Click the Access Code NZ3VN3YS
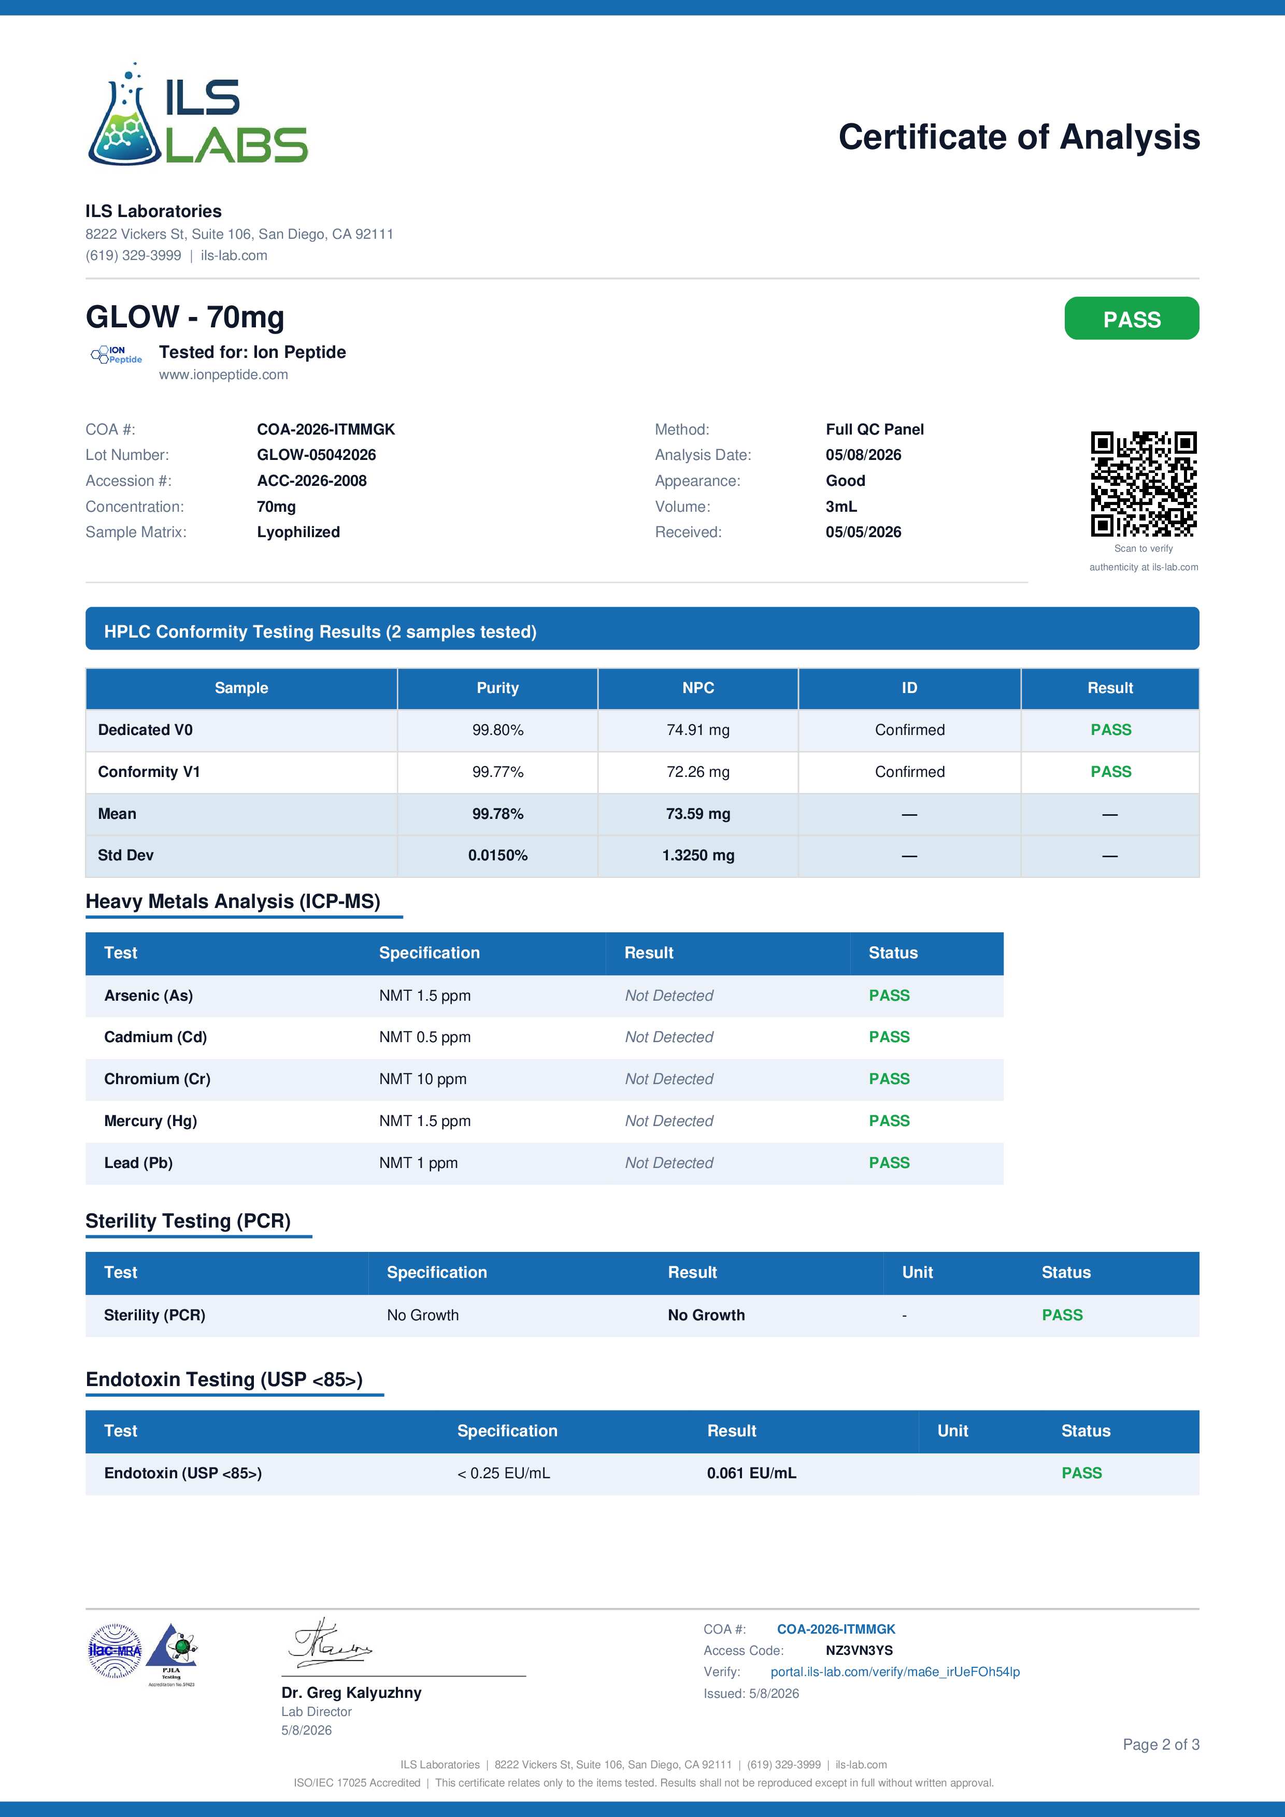Viewport: 1285px width, 1817px height. tap(859, 1651)
